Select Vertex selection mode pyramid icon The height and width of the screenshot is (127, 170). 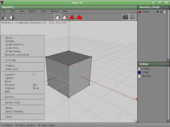[57, 17]
